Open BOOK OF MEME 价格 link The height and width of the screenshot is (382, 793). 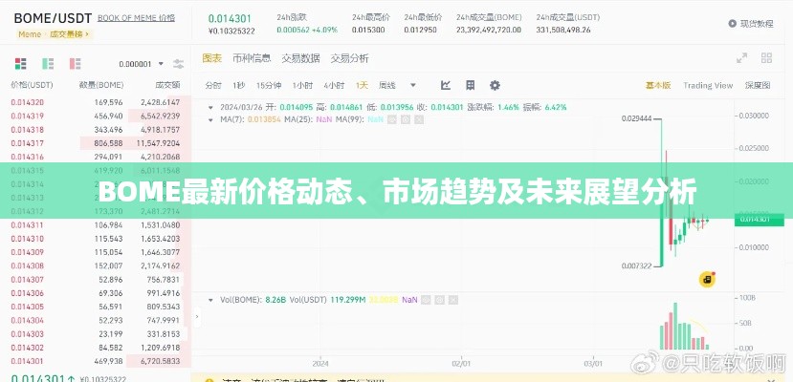point(136,18)
